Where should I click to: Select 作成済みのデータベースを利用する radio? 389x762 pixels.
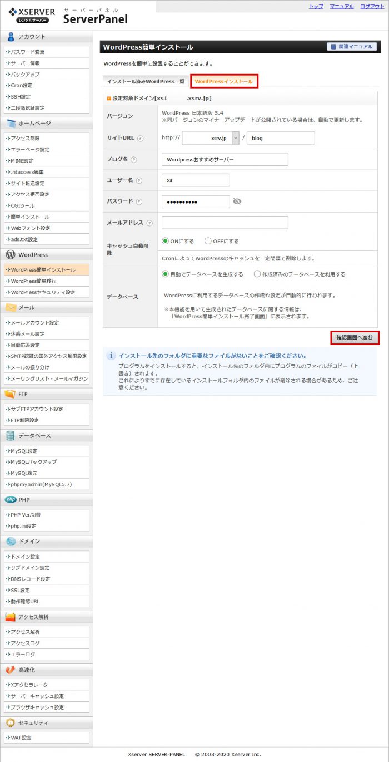click(257, 274)
